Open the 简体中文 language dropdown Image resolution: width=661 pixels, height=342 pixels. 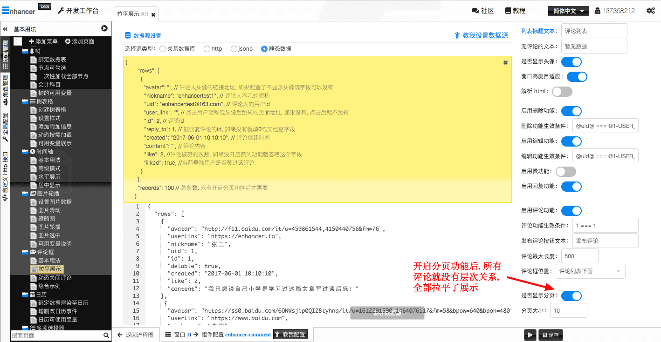click(x=568, y=11)
